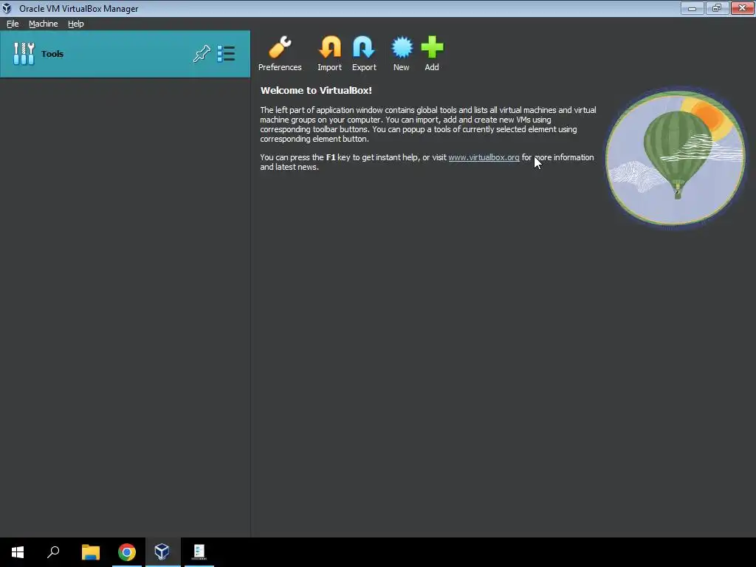Screen dimensions: 756x567
Task: Click the 'Welcome to VirtualBox!' heading
Action: point(316,90)
